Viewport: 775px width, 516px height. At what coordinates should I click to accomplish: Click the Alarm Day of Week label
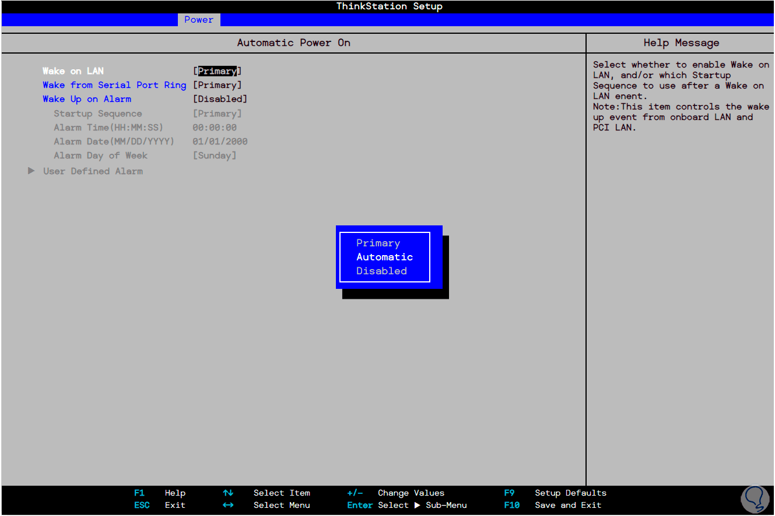[100, 155]
